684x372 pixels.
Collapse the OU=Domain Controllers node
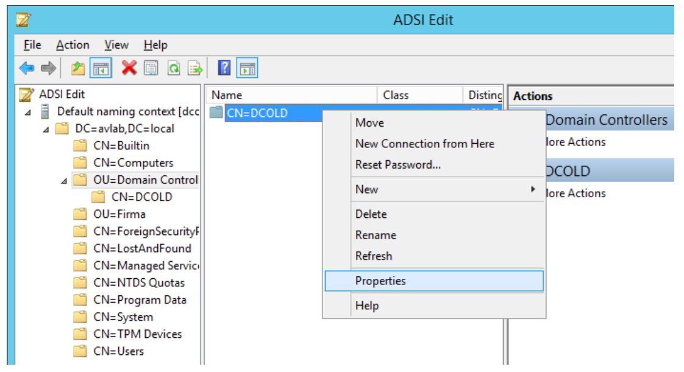64,181
